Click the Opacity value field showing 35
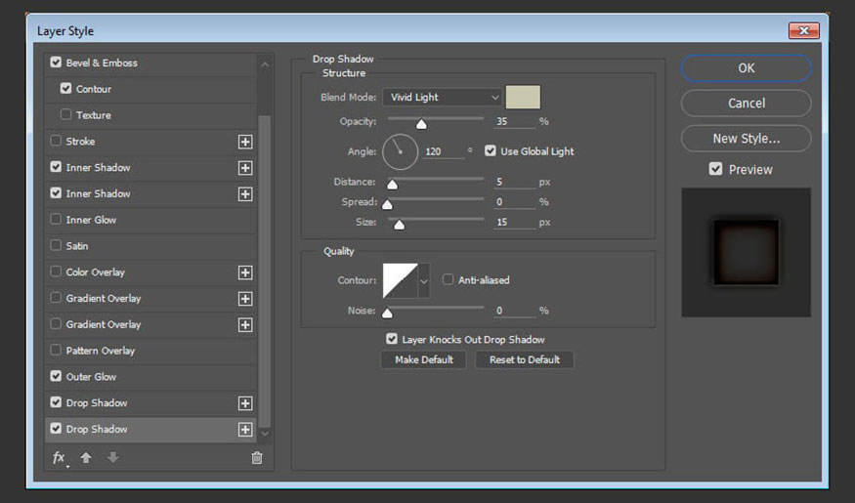This screenshot has height=503, width=855. (514, 121)
